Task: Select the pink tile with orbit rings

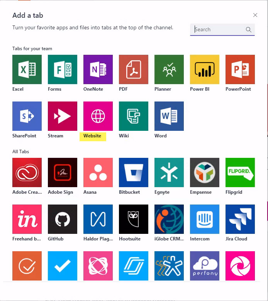Action: pyautogui.click(x=98, y=266)
